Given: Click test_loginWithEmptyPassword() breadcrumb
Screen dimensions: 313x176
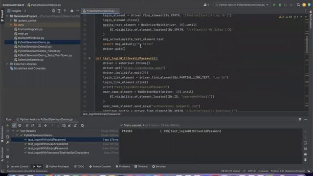Looking at the screenshot, I should (102, 114).
